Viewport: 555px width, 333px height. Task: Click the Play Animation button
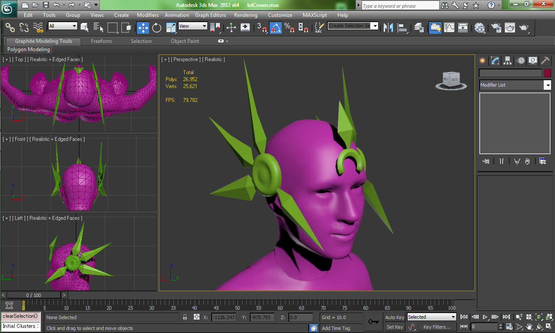coord(485,317)
